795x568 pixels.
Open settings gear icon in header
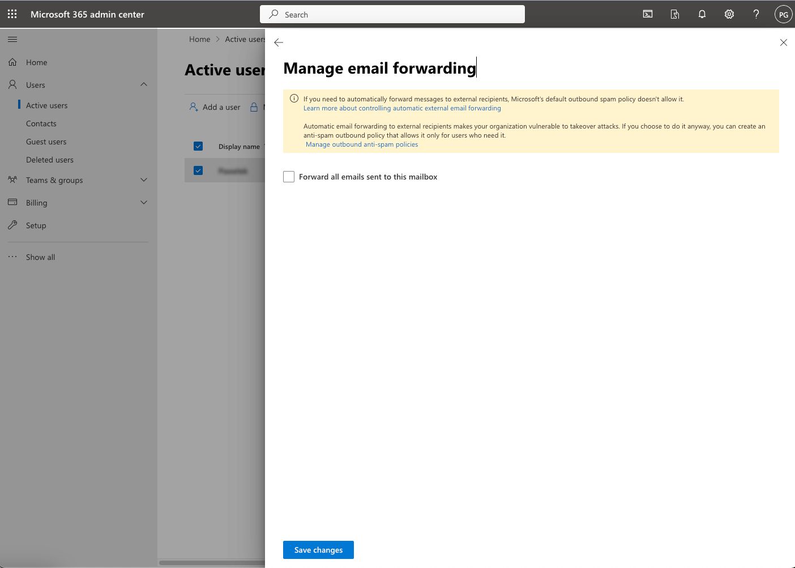729,14
